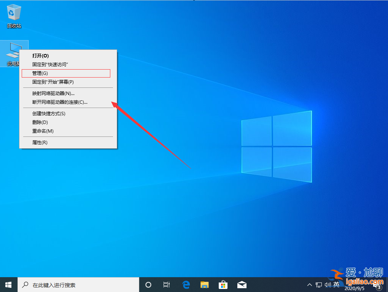
Task: Activate Cortana voice search circle
Action: click(x=148, y=284)
